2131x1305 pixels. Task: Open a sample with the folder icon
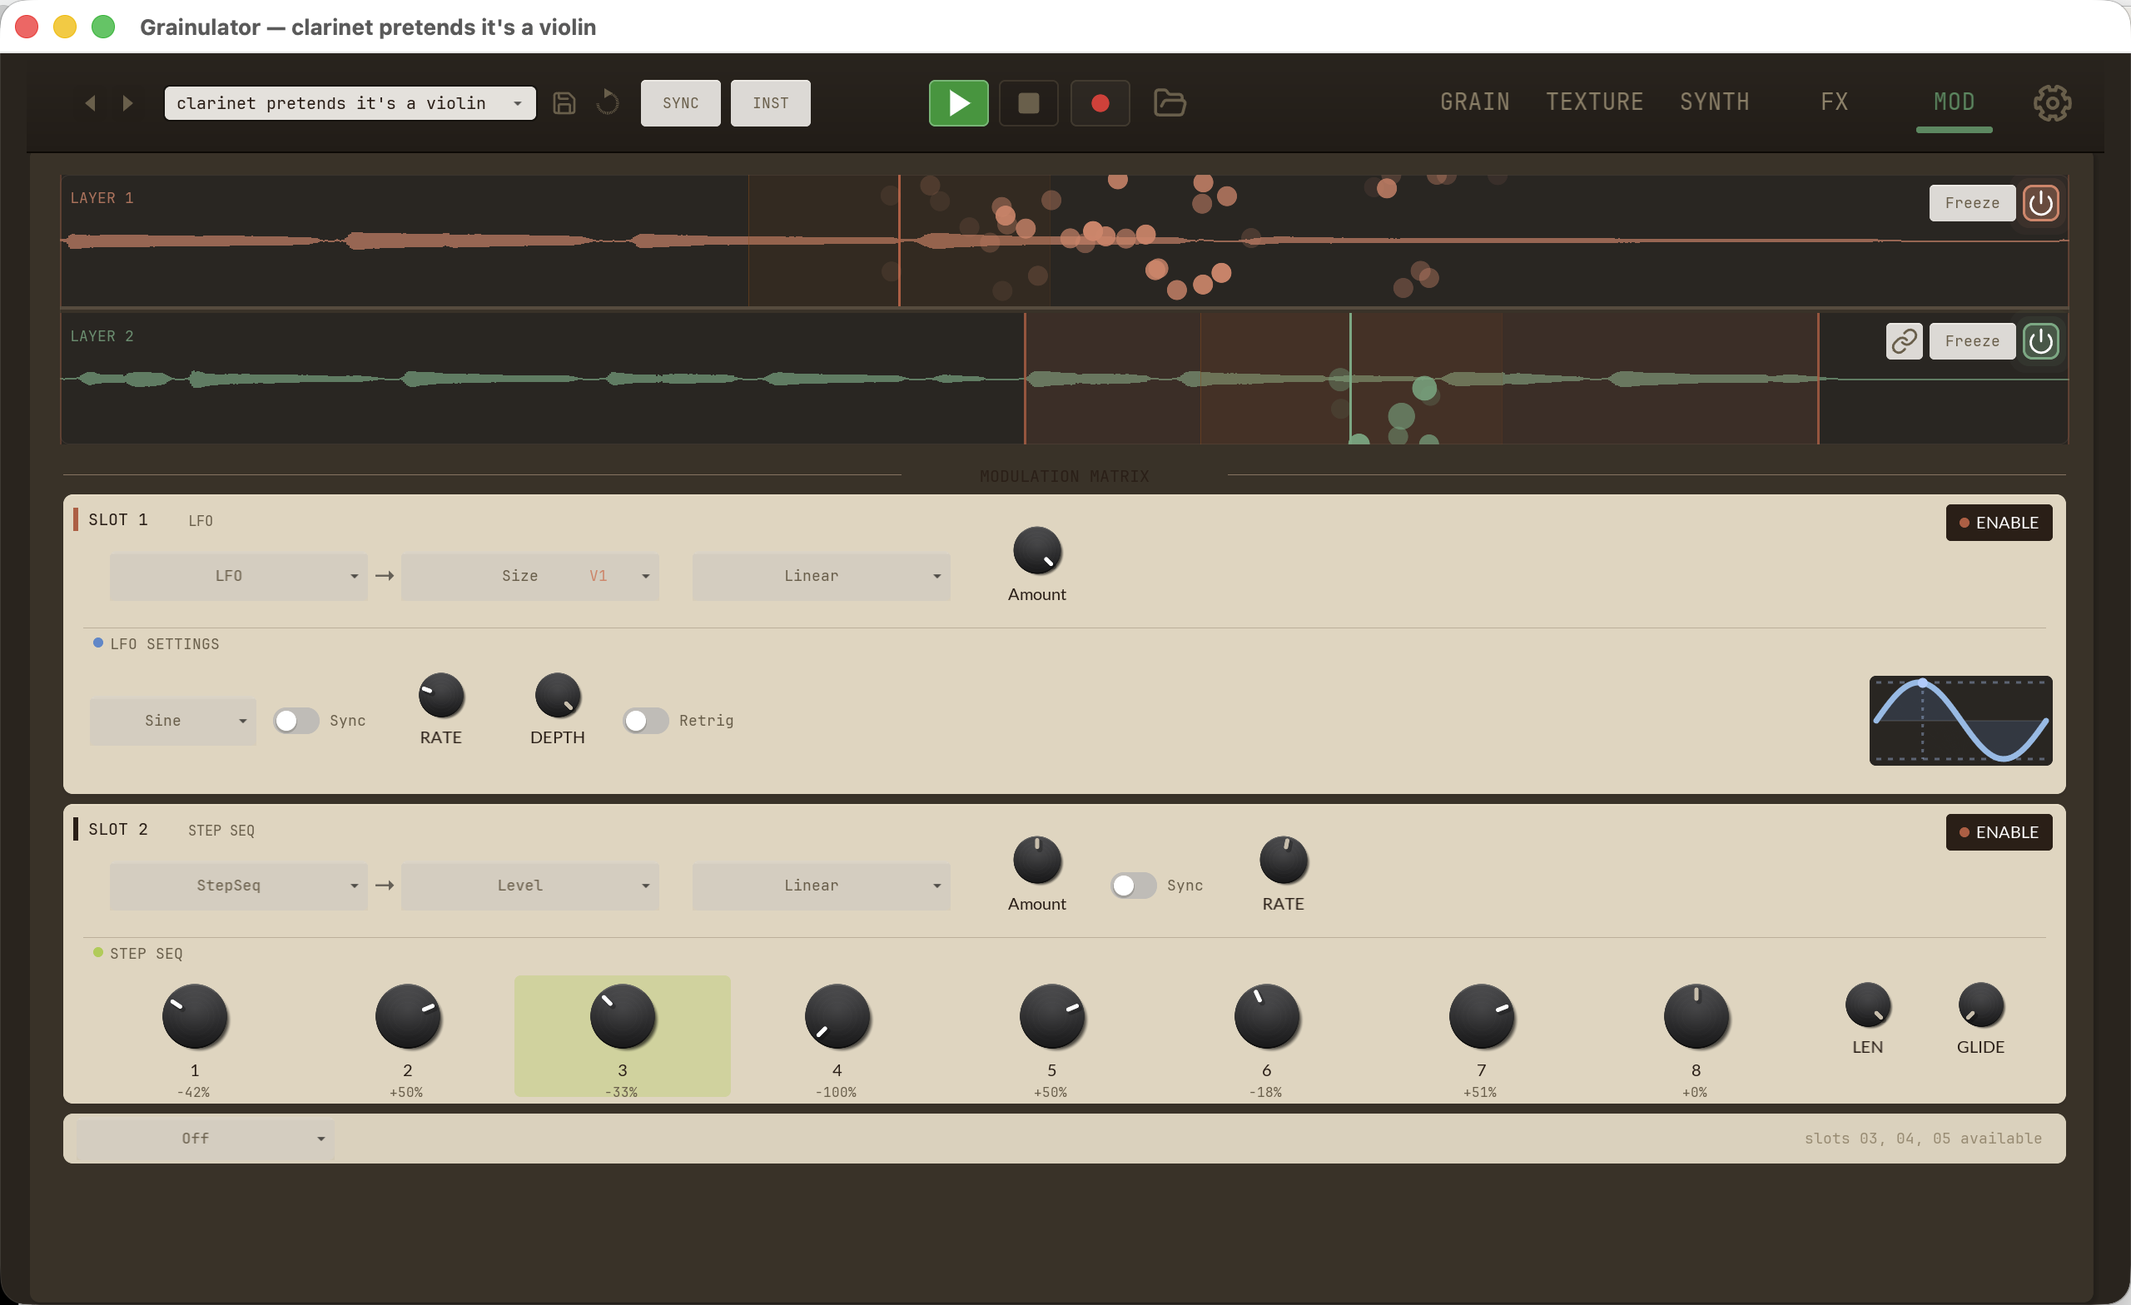point(1170,103)
